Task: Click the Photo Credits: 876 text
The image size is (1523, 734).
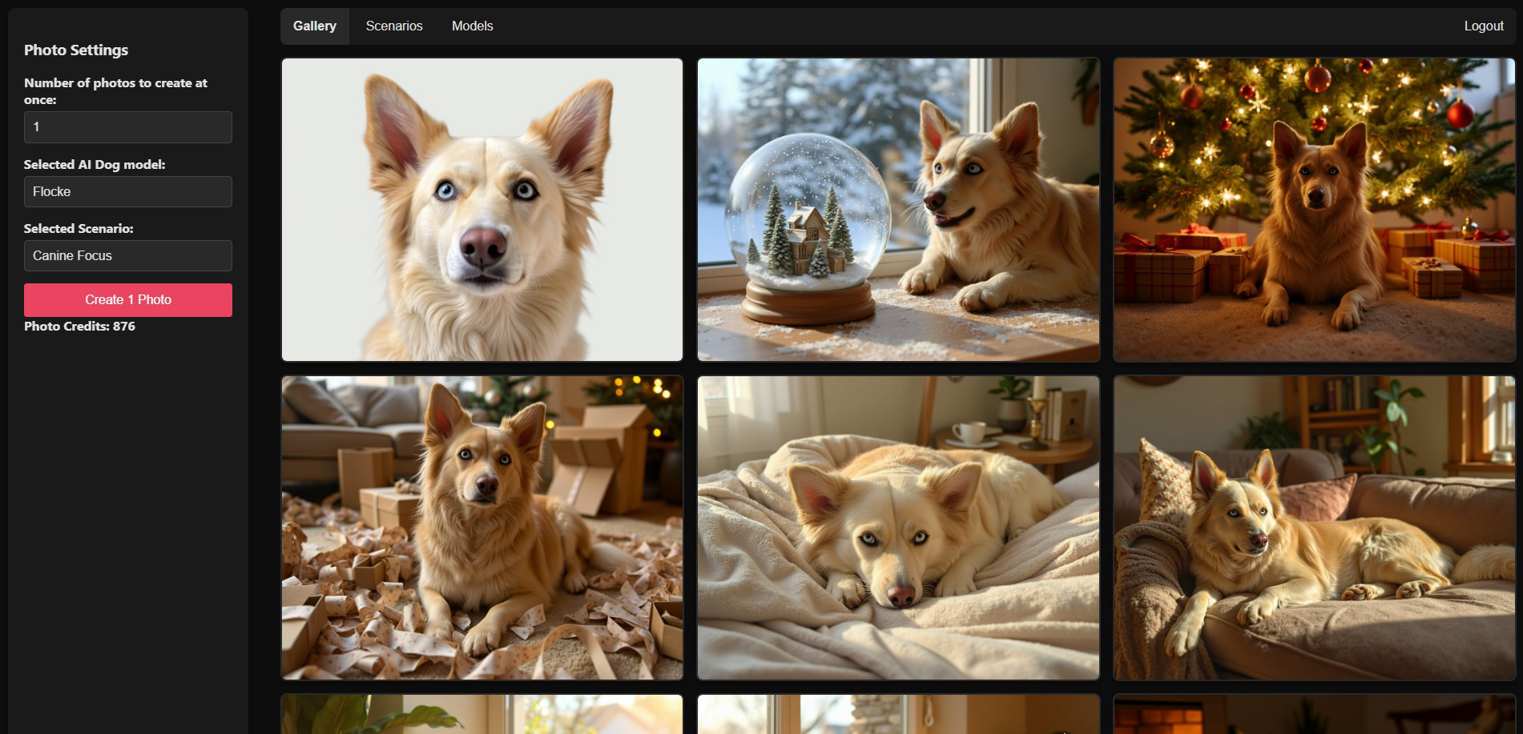Action: [79, 327]
